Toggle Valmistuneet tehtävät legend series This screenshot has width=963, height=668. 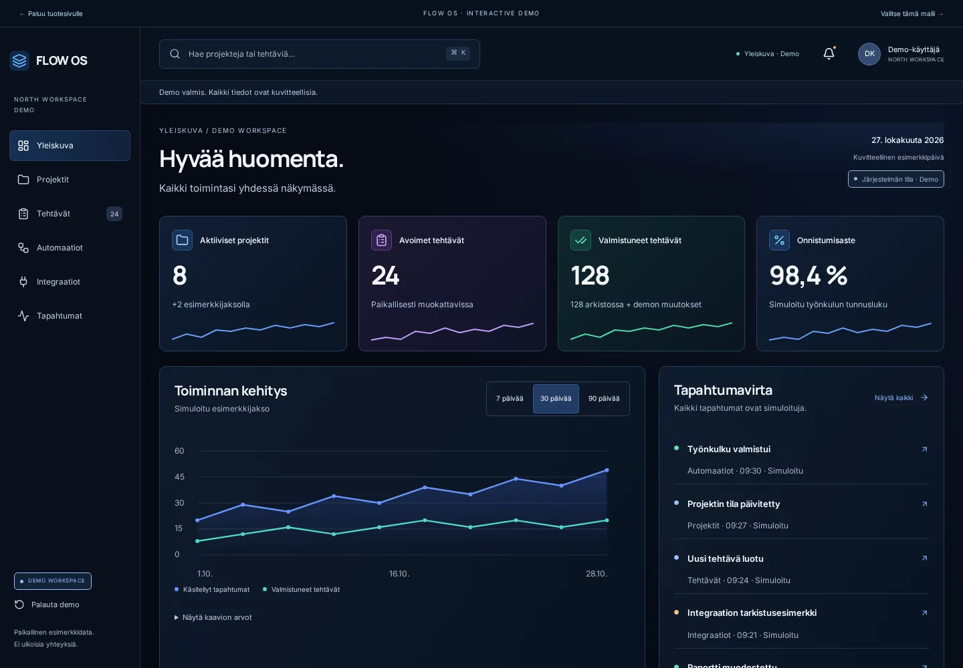[301, 590]
